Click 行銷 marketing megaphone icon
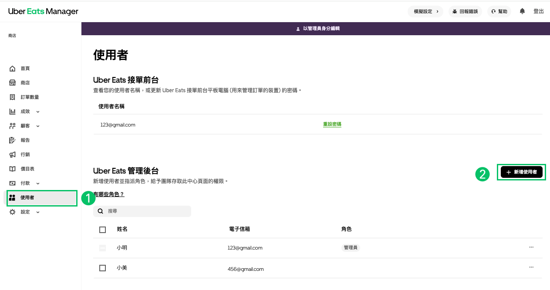Image resolution: width=550 pixels, height=290 pixels. [x=13, y=154]
